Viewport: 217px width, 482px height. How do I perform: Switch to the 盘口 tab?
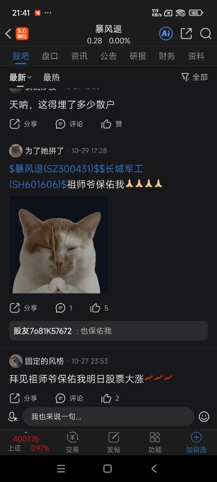coord(50,56)
